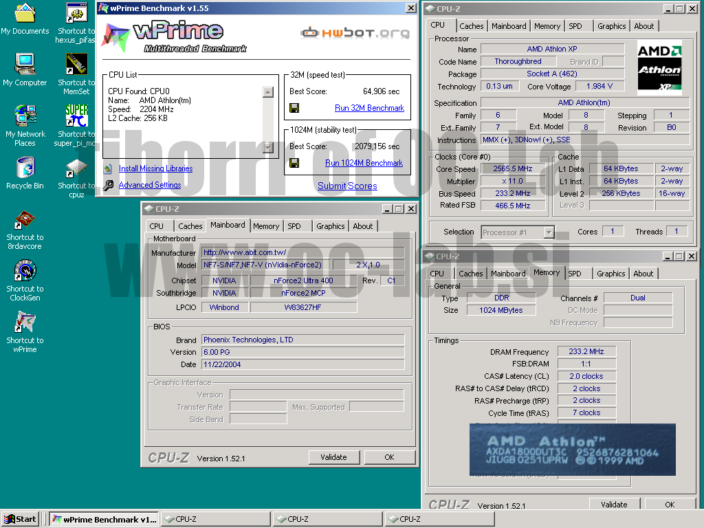This screenshot has height=528, width=704.
Task: Click the Core Voltage 1.984 V value
Action: 599,86
